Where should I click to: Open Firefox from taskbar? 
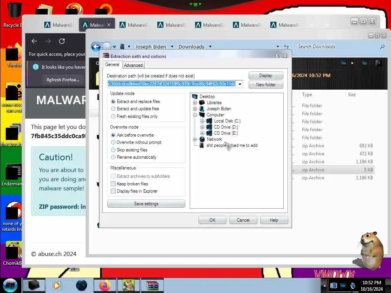[x=105, y=285]
